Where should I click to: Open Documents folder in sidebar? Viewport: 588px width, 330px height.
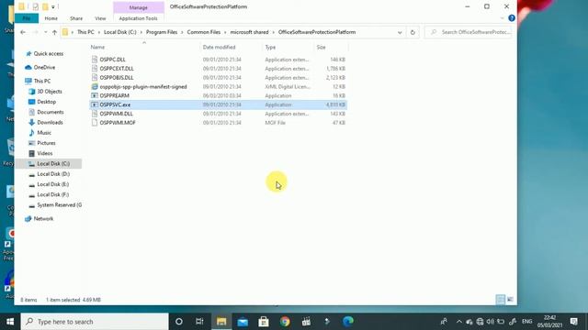coord(51,112)
